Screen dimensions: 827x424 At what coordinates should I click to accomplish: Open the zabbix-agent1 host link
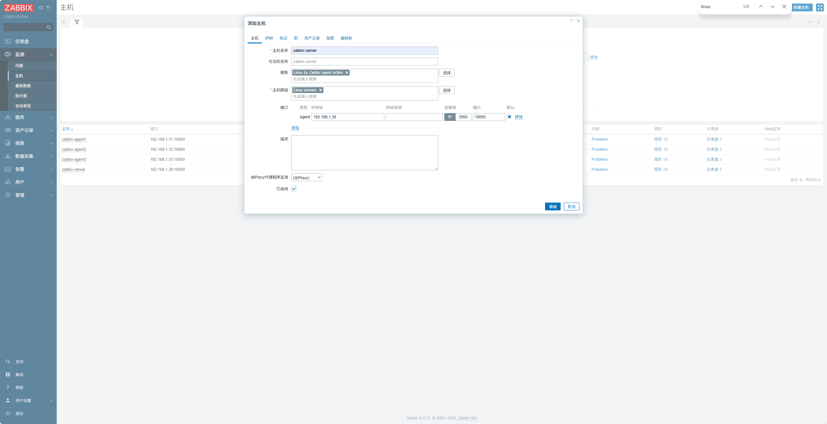(x=74, y=139)
